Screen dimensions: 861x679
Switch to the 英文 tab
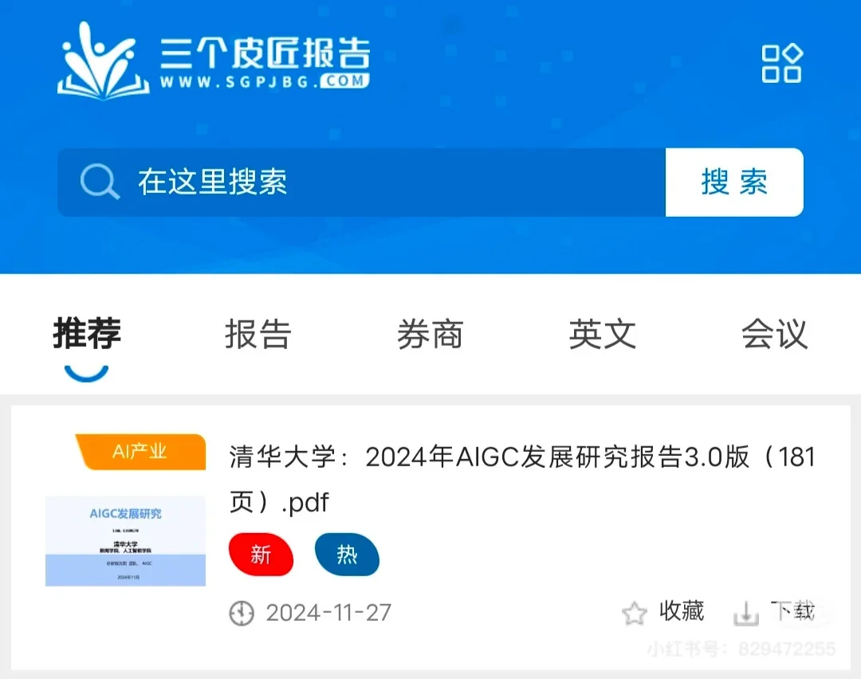603,334
